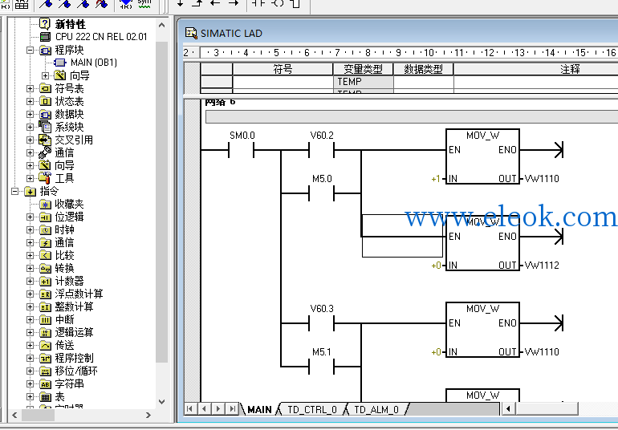Screen dimensions: 618x430
Task: Click the 系统块 system block icon
Action: tap(45, 127)
